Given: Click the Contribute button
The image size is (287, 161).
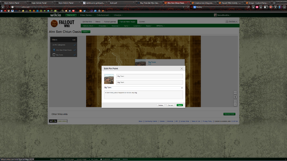Looking at the screenshot, I should 231,21.
